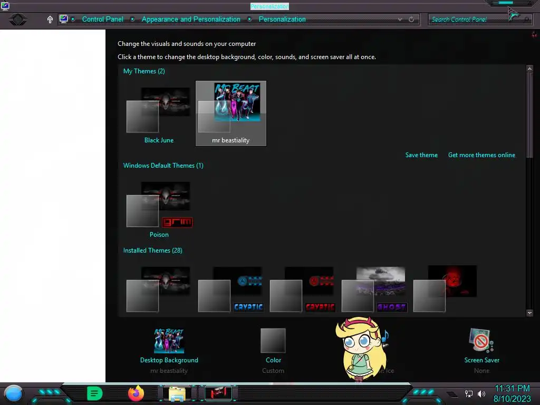Choose the red Cryptic installed theme
The image size is (540, 405).
click(302, 290)
